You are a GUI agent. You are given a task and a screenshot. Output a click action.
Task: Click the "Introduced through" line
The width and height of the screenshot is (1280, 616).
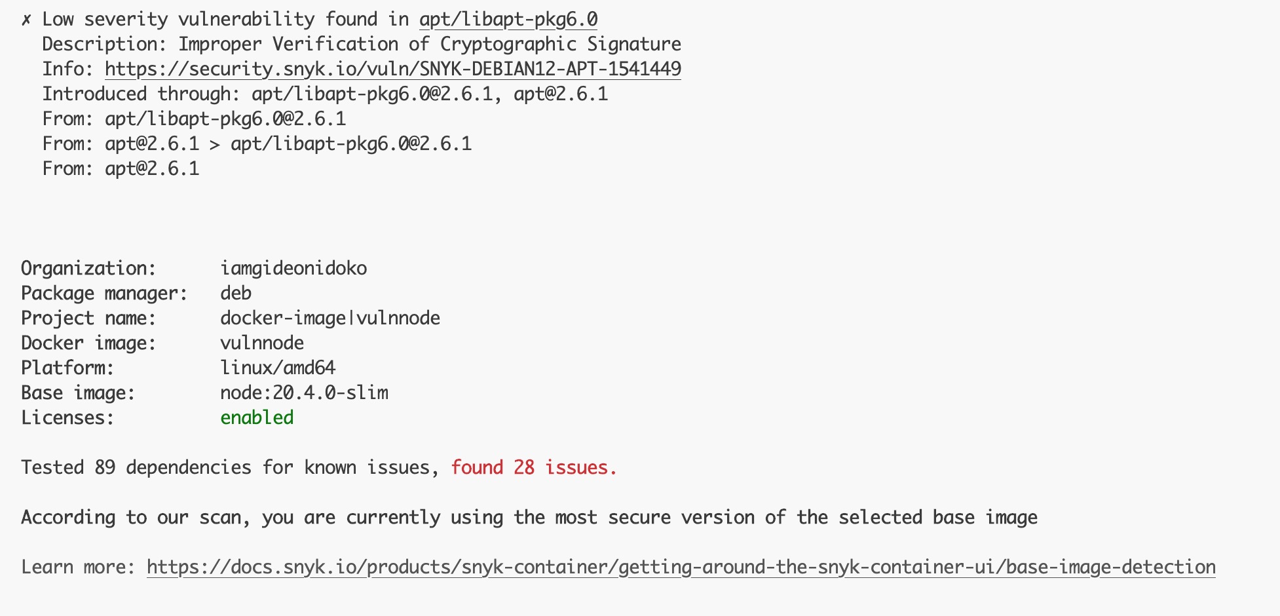tap(325, 94)
